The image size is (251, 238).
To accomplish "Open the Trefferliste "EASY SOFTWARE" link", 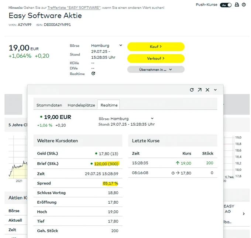I will (74, 8).
